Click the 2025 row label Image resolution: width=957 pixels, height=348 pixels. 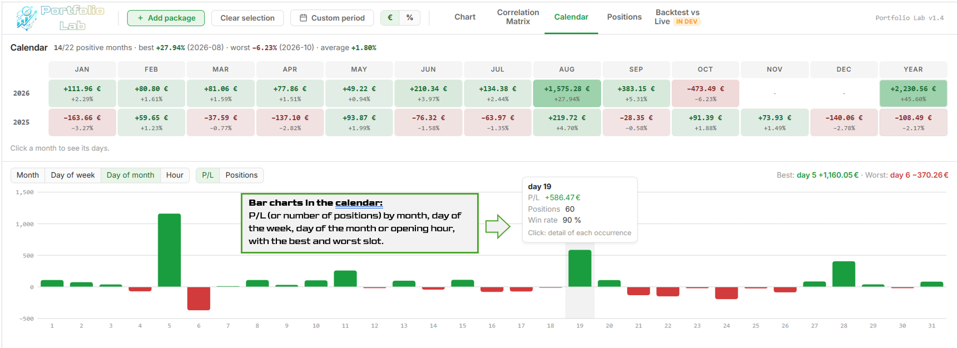coord(21,122)
